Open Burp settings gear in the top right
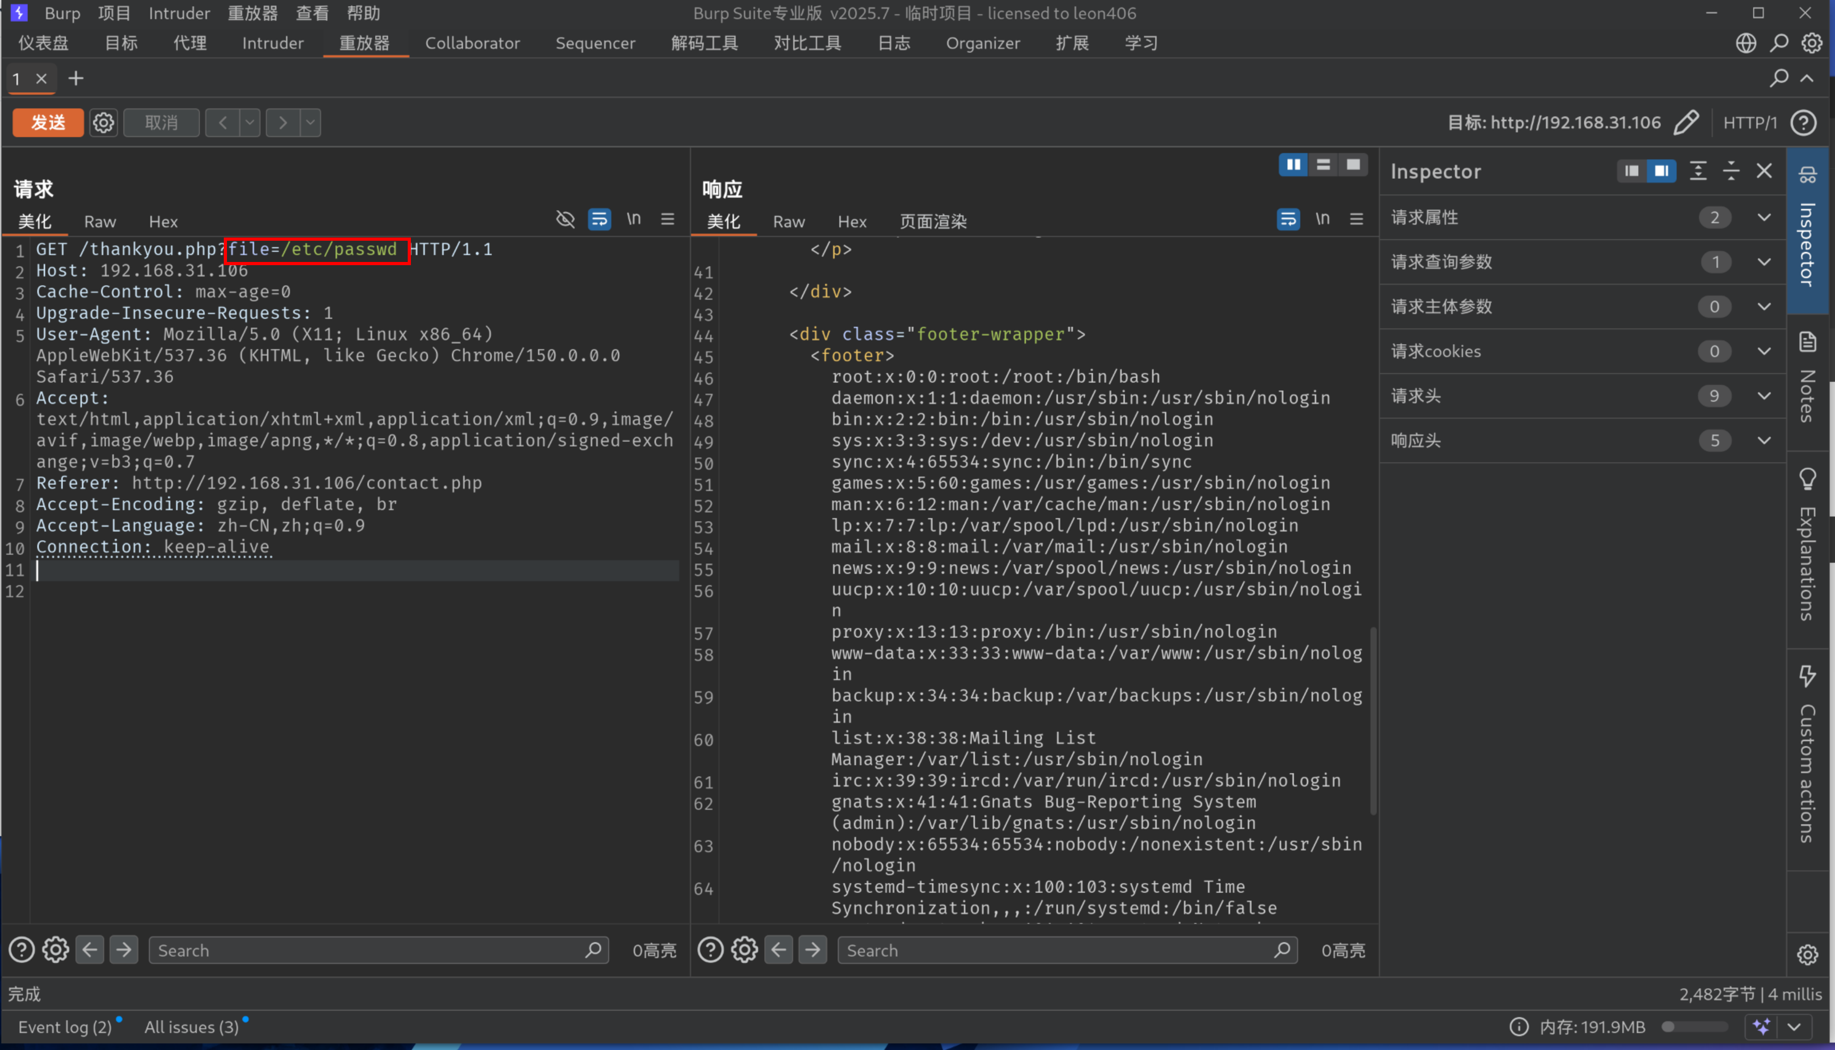Screen dimensions: 1835x1050 tap(1812, 43)
